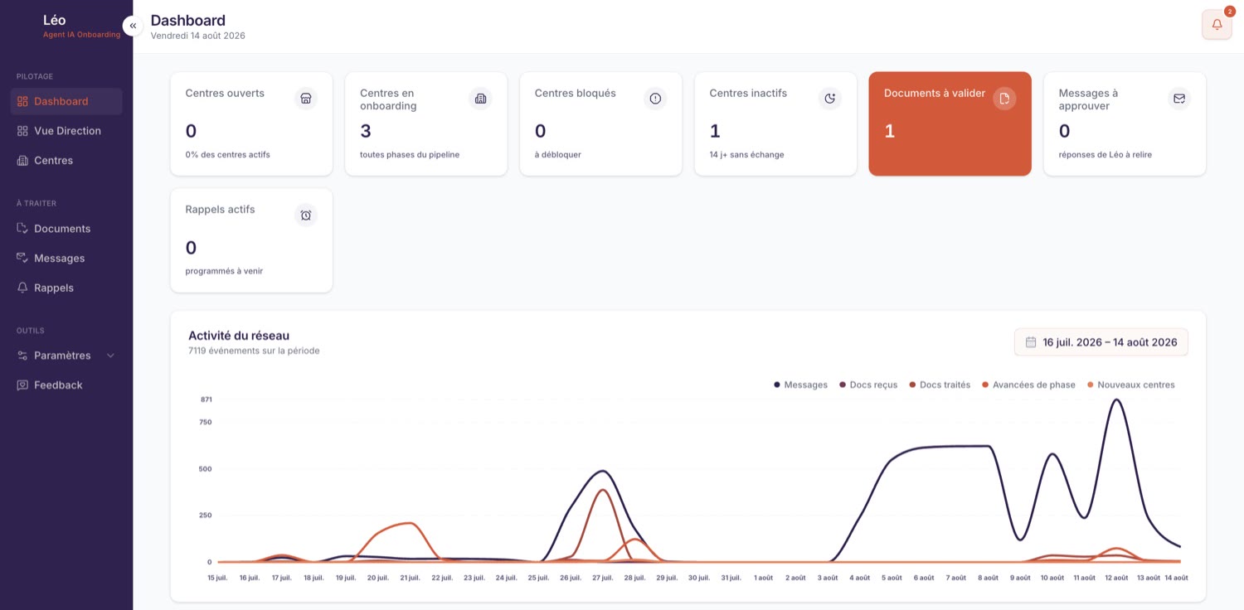
Task: Click the alert icon on Centres bloqués card
Action: pyautogui.click(x=655, y=99)
